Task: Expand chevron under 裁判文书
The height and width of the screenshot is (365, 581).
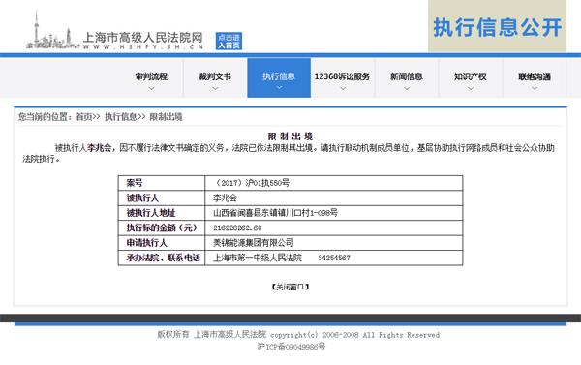Action: (215, 88)
